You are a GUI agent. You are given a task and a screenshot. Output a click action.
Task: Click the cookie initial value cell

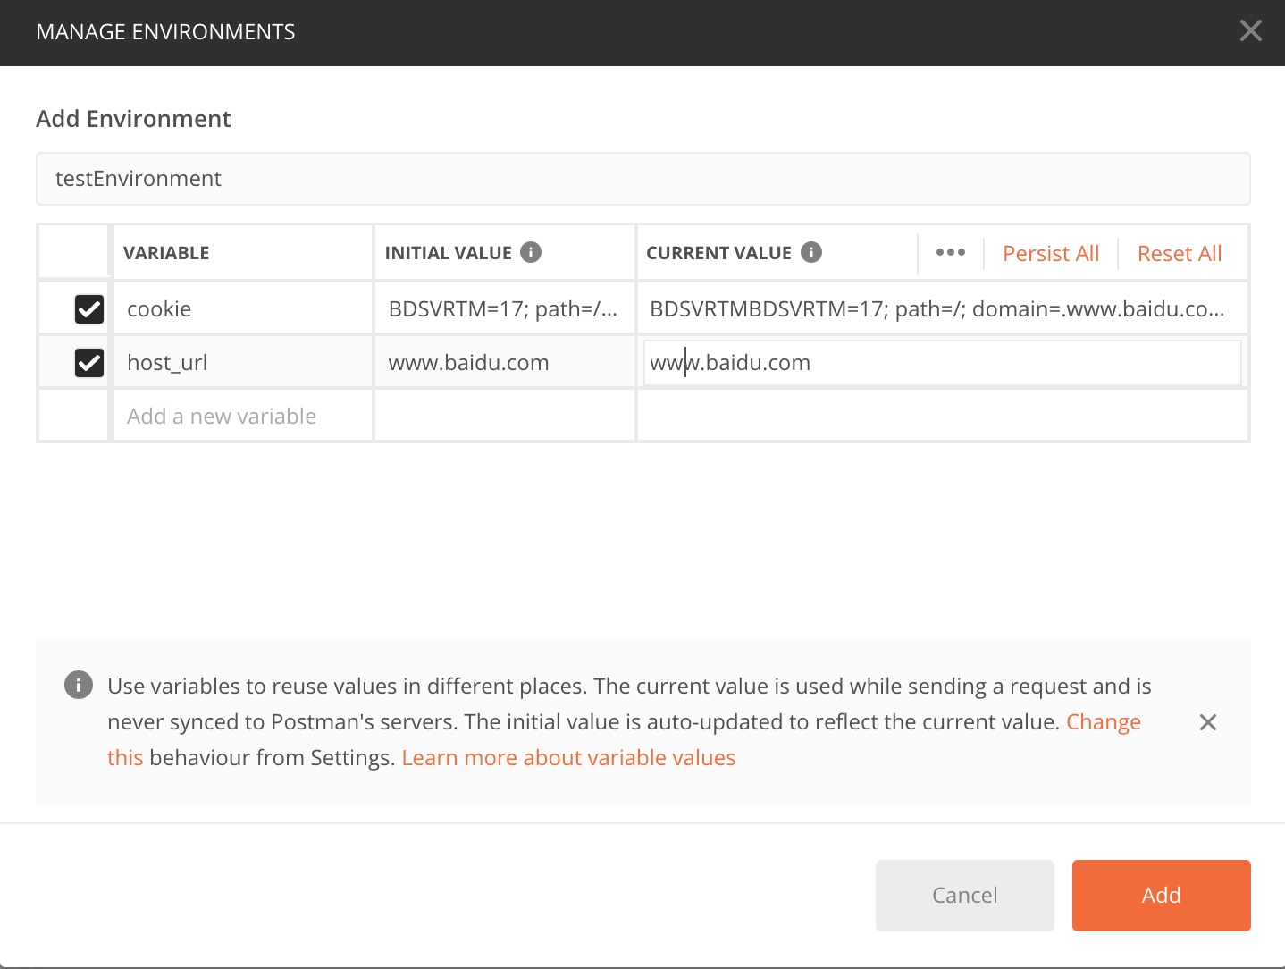click(505, 309)
